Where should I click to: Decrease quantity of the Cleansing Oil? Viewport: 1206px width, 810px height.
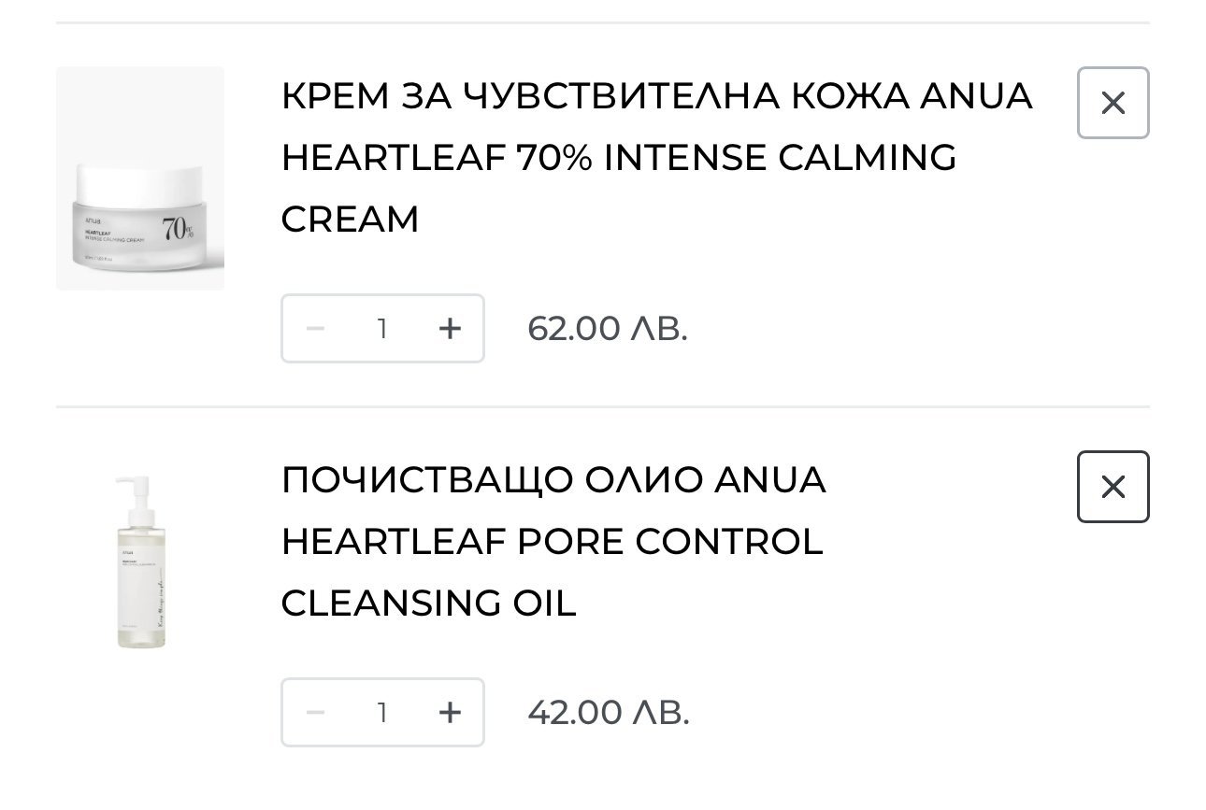(x=315, y=713)
